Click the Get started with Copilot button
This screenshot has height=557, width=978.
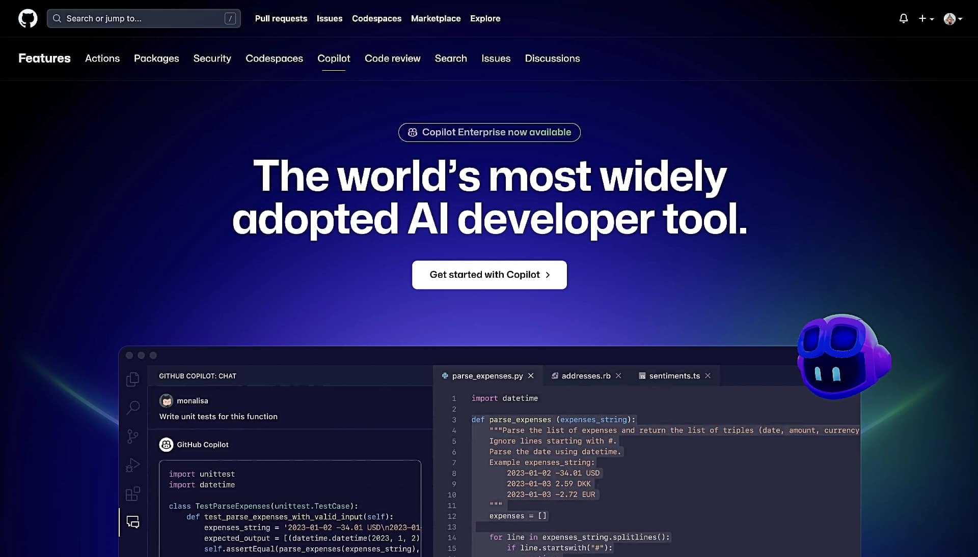pyautogui.click(x=489, y=275)
